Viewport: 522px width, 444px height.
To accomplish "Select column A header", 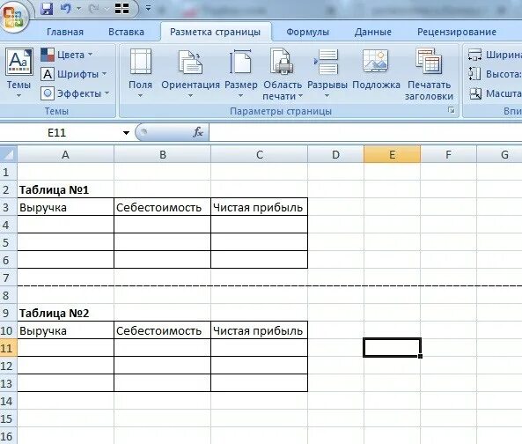I will pyautogui.click(x=65, y=154).
